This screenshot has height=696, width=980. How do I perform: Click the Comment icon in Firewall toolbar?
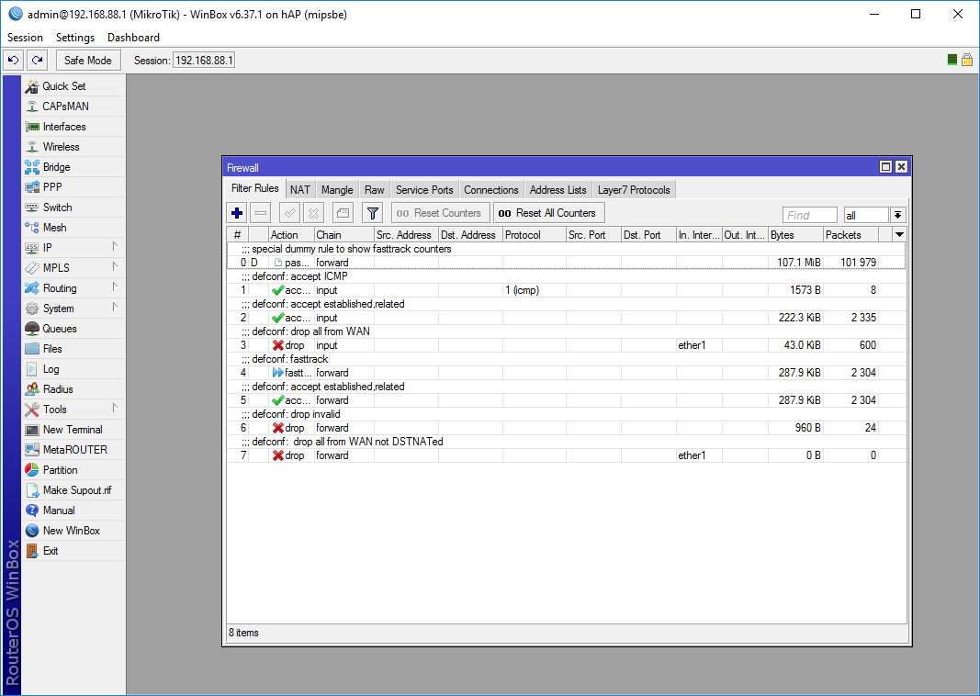tap(343, 213)
